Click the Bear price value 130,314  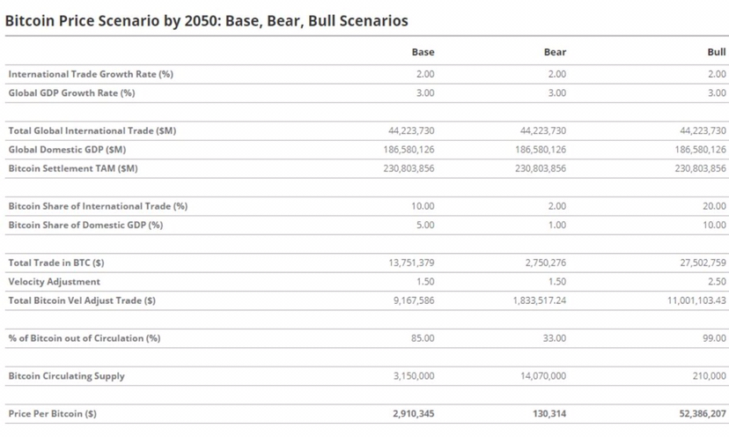pos(547,413)
